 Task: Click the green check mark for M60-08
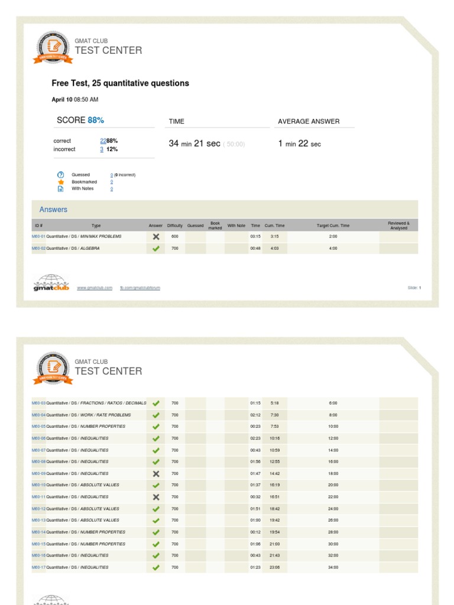[x=156, y=462]
